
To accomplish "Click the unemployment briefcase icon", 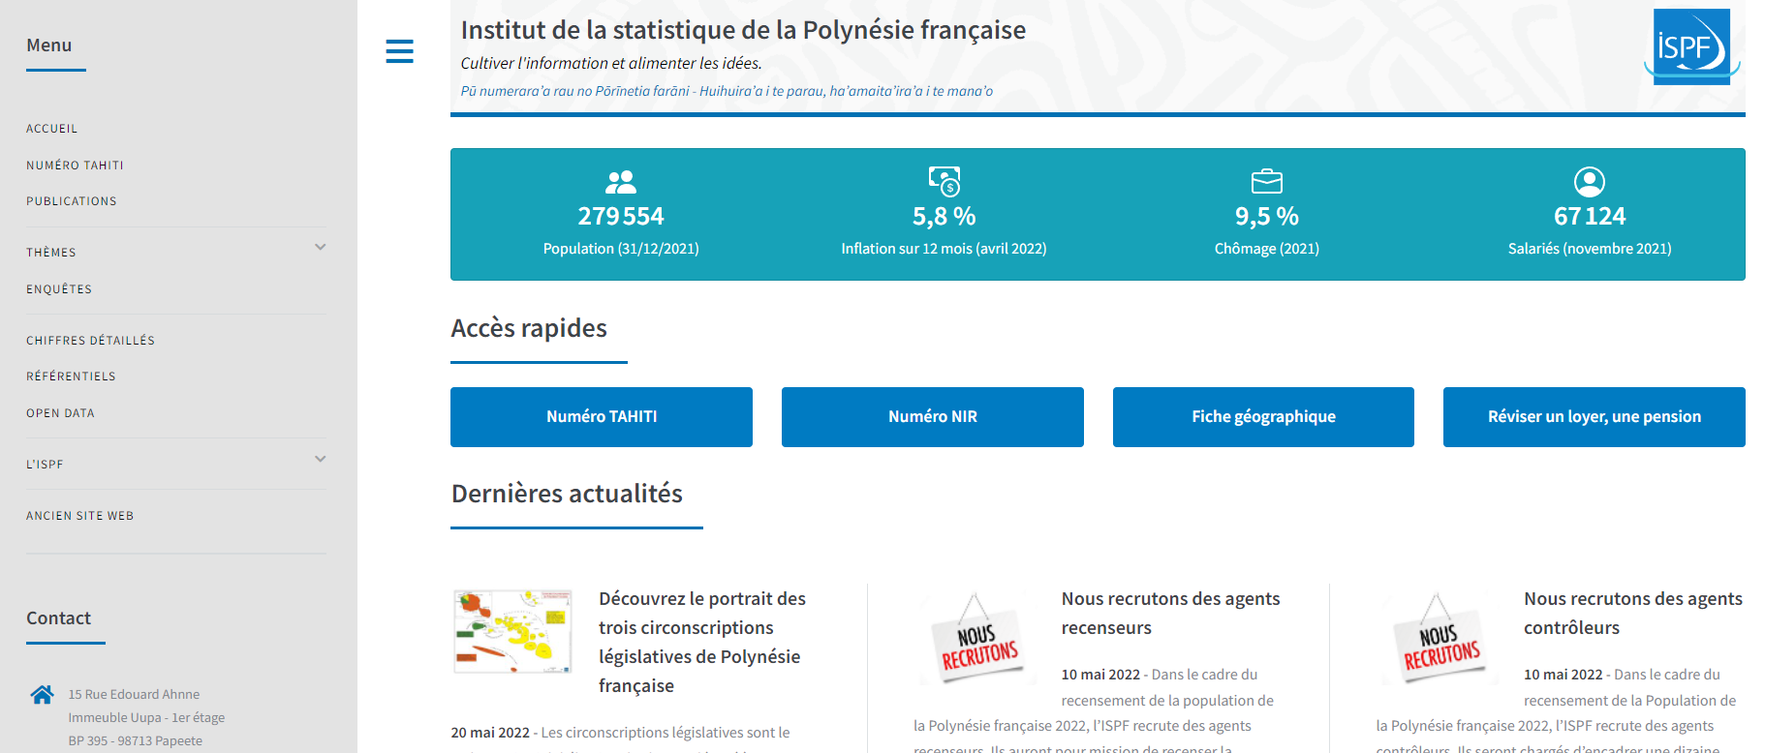I will pyautogui.click(x=1267, y=181).
